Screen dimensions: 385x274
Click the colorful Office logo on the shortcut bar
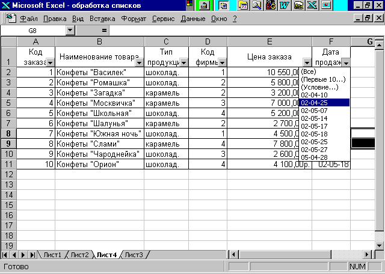point(190,5)
